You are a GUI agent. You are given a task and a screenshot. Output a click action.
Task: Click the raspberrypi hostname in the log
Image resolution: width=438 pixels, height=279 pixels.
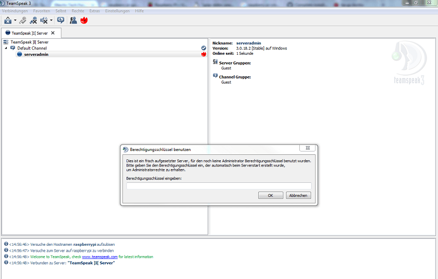pos(85,244)
